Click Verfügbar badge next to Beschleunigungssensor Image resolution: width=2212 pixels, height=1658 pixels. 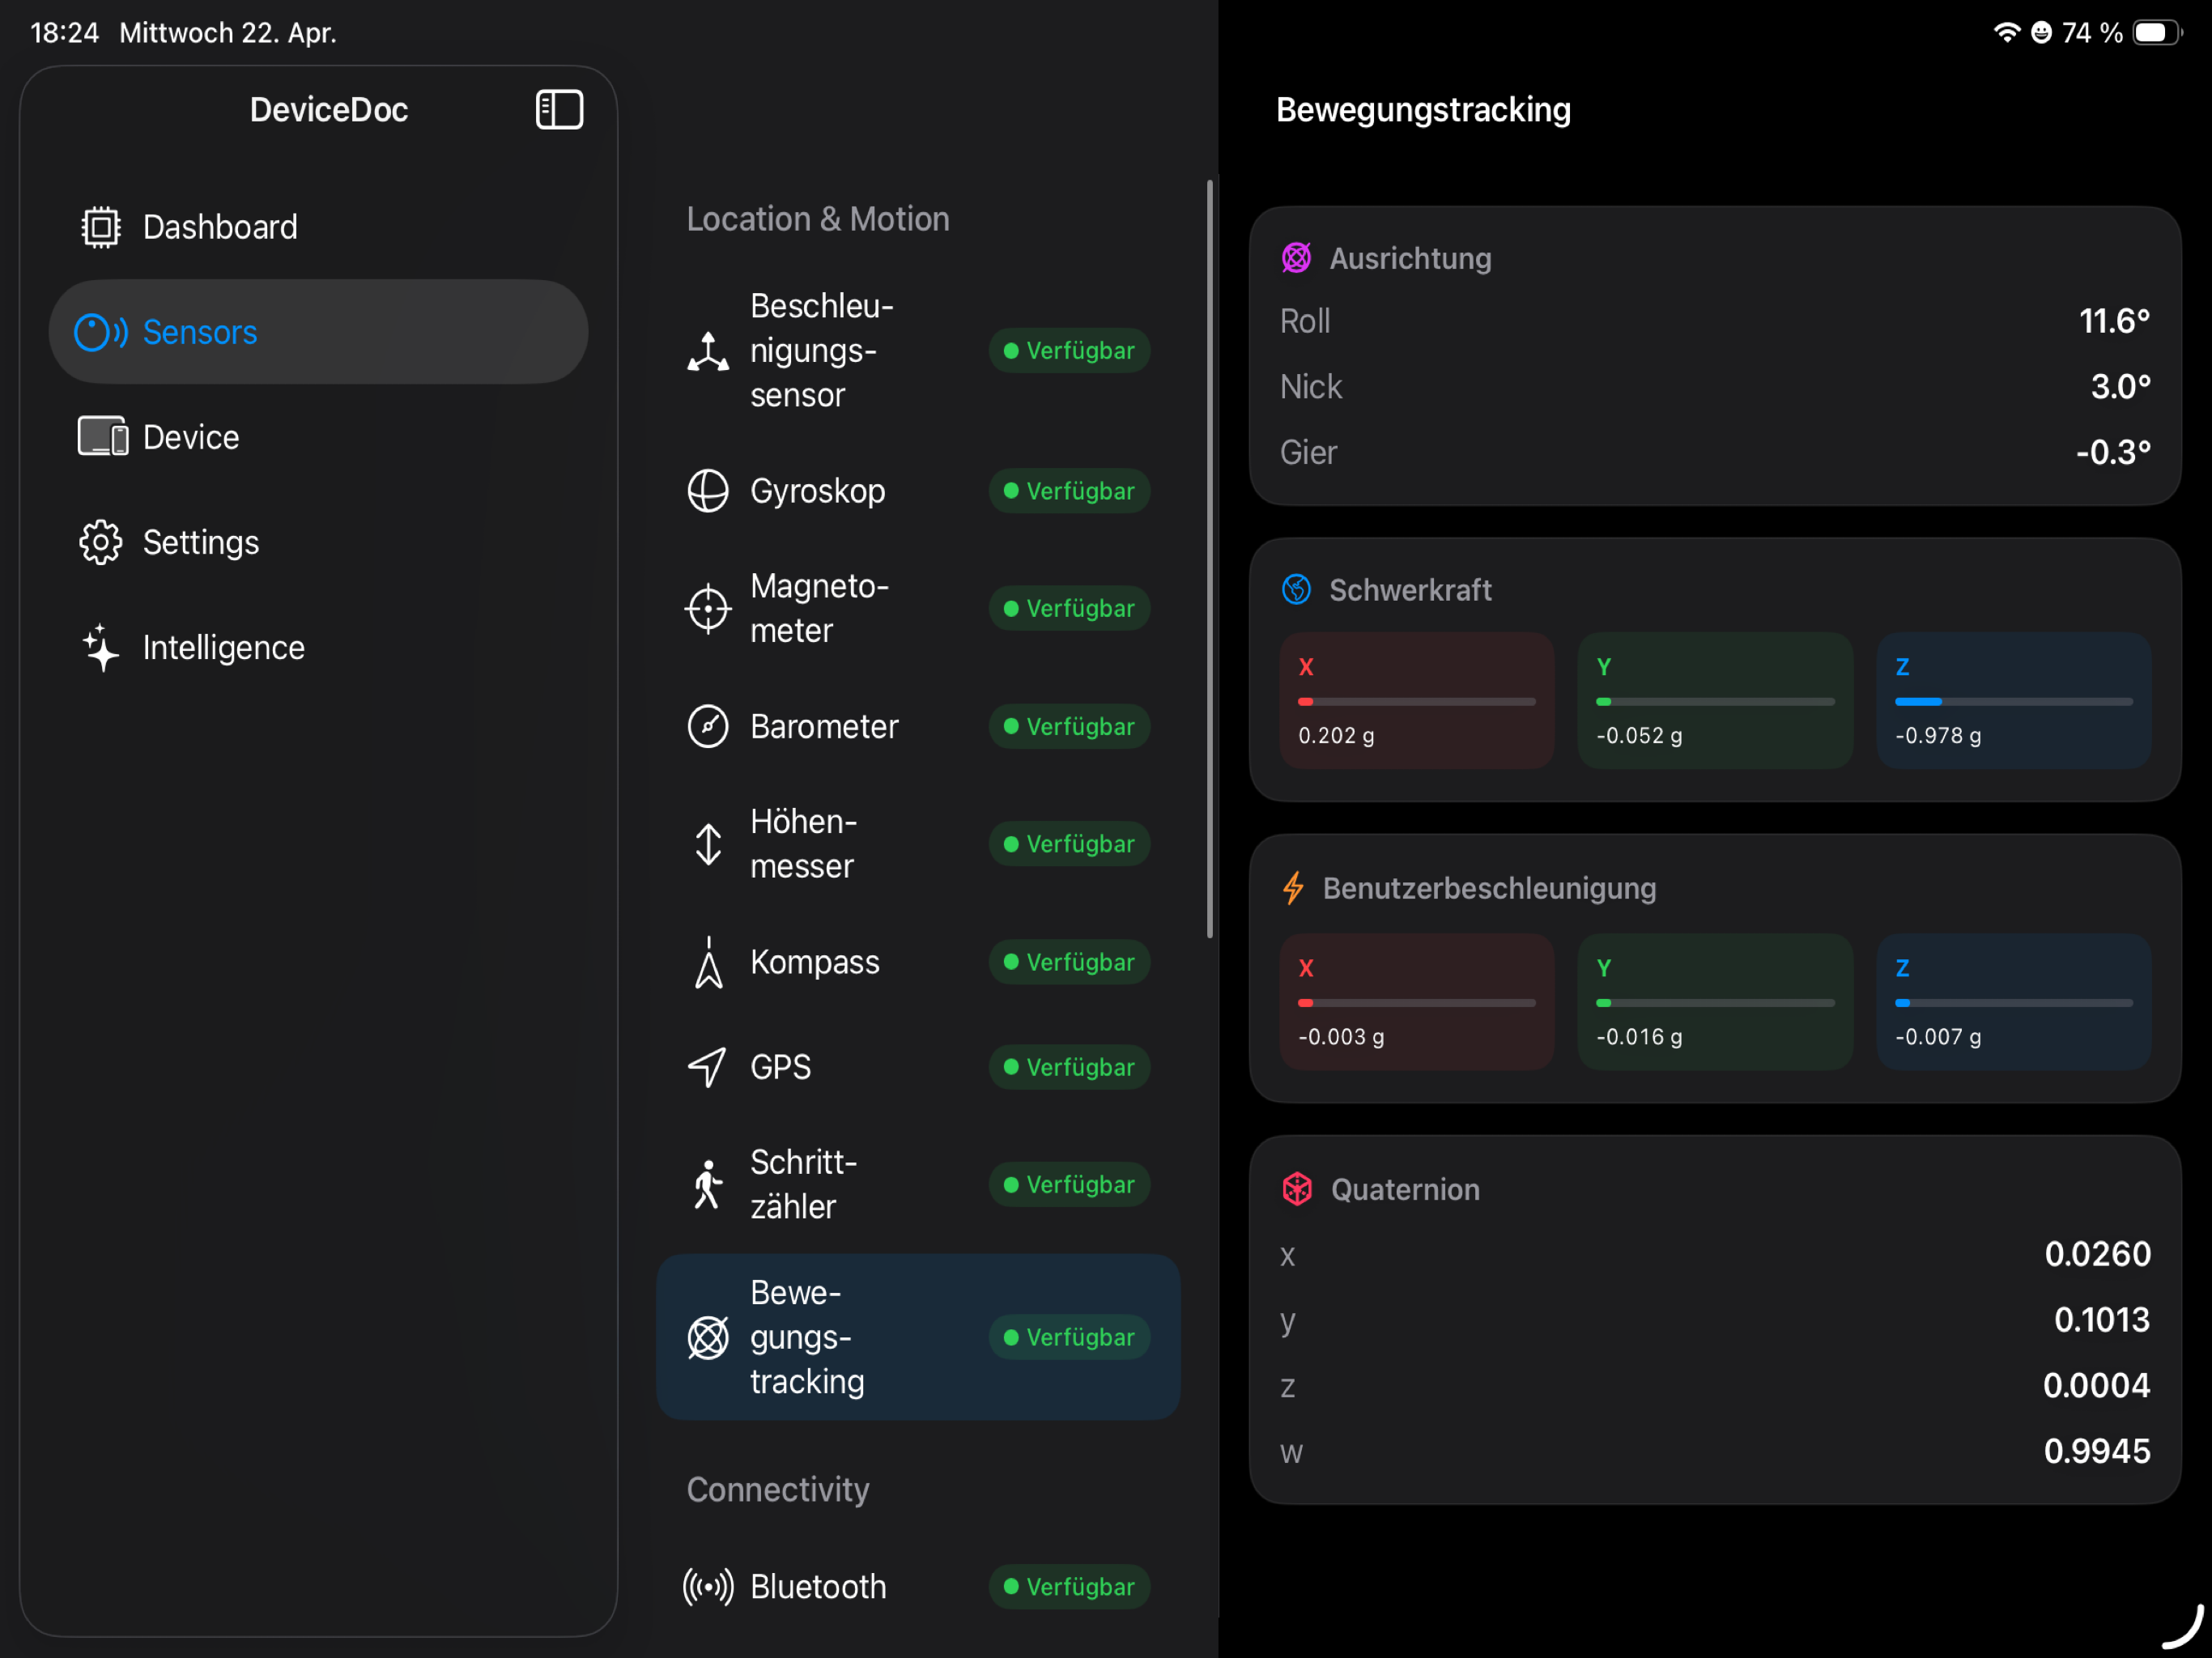click(1069, 351)
